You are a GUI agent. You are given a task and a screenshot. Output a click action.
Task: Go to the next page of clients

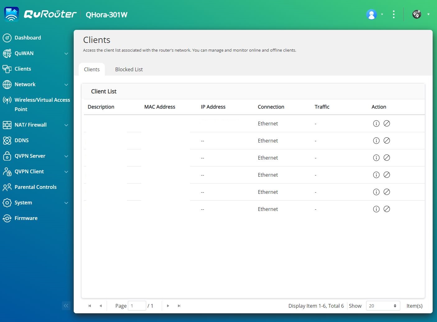coord(168,306)
